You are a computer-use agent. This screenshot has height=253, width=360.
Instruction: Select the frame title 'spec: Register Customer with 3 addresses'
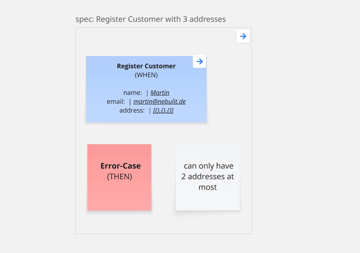click(150, 19)
